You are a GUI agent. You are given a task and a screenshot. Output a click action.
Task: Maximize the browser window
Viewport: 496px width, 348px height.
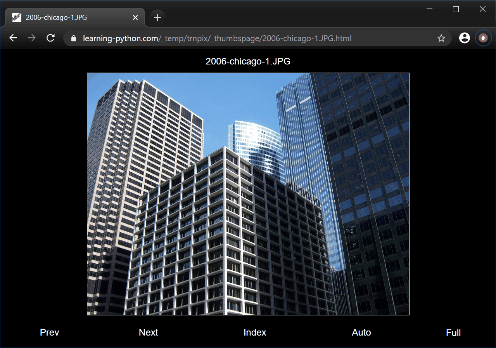click(x=456, y=9)
